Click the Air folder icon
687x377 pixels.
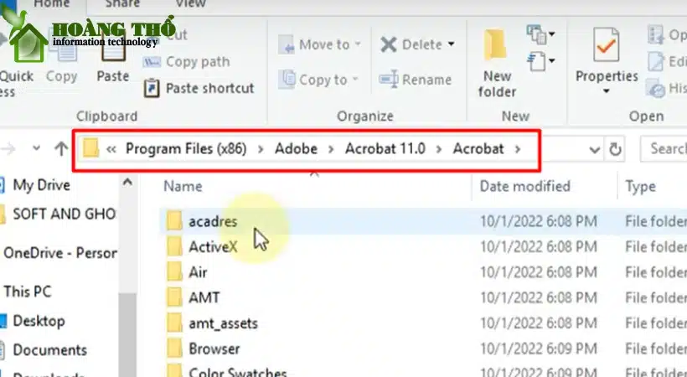pyautogui.click(x=174, y=271)
